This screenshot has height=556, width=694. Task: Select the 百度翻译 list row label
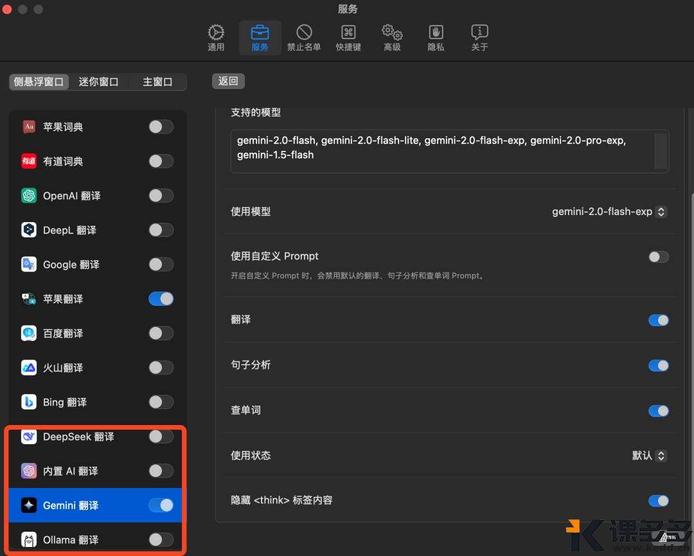63,333
